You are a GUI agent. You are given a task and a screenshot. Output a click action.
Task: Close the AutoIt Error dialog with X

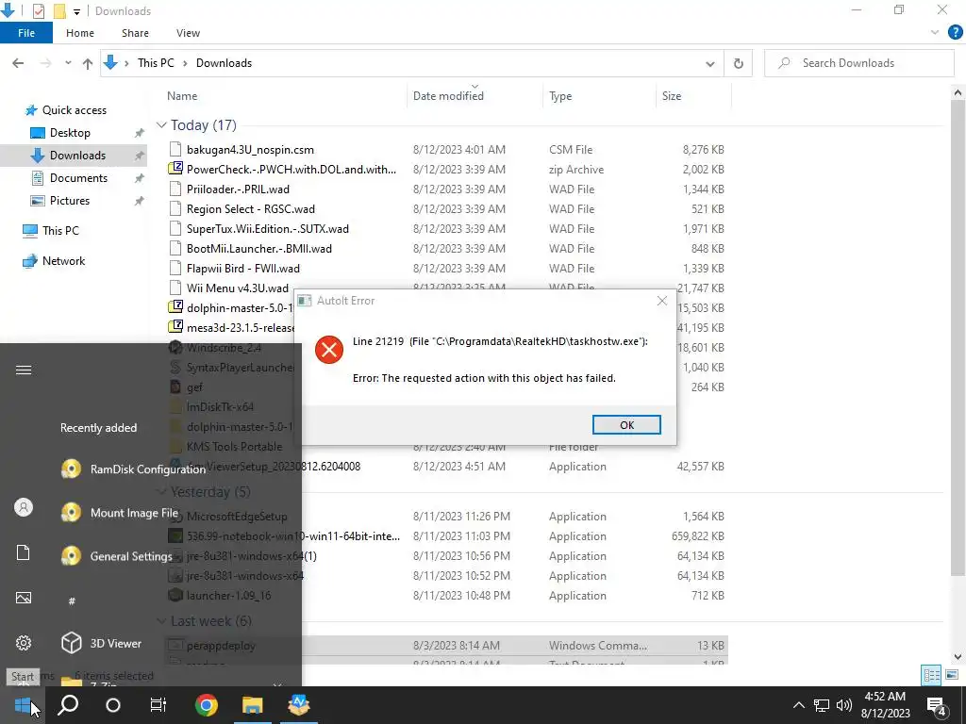click(x=661, y=301)
